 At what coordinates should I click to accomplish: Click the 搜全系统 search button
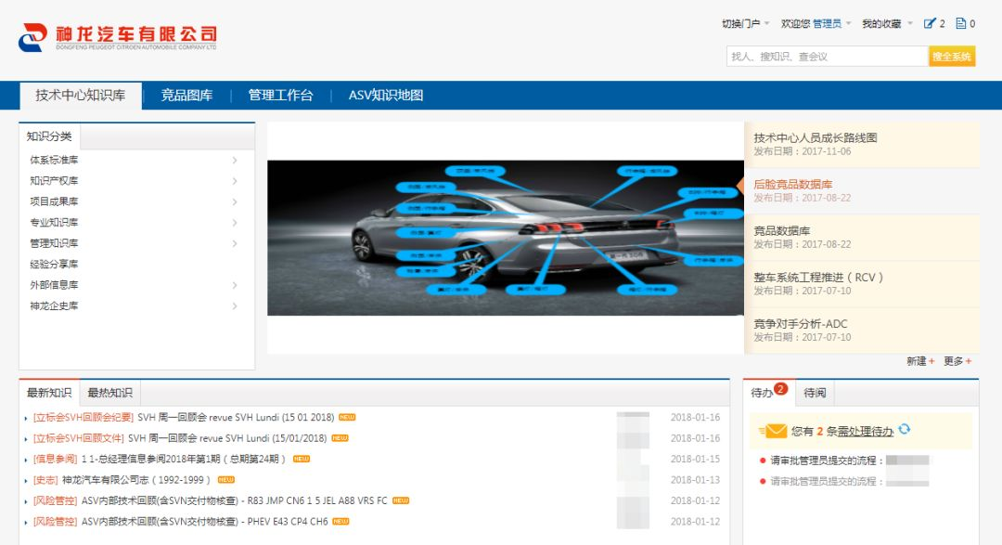952,57
